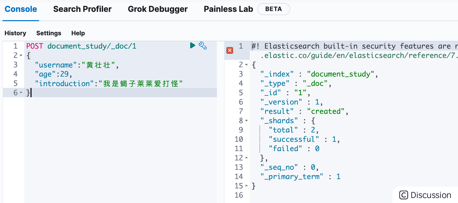The height and width of the screenshot is (203, 458).
Task: Open the wrench actions menu icon
Action: 203,46
